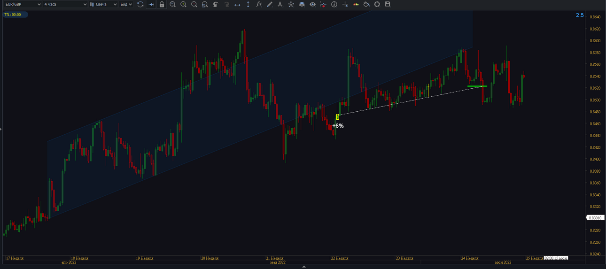Click the network pattern tool icon
This screenshot has width=606, height=269.
(x=291, y=4)
